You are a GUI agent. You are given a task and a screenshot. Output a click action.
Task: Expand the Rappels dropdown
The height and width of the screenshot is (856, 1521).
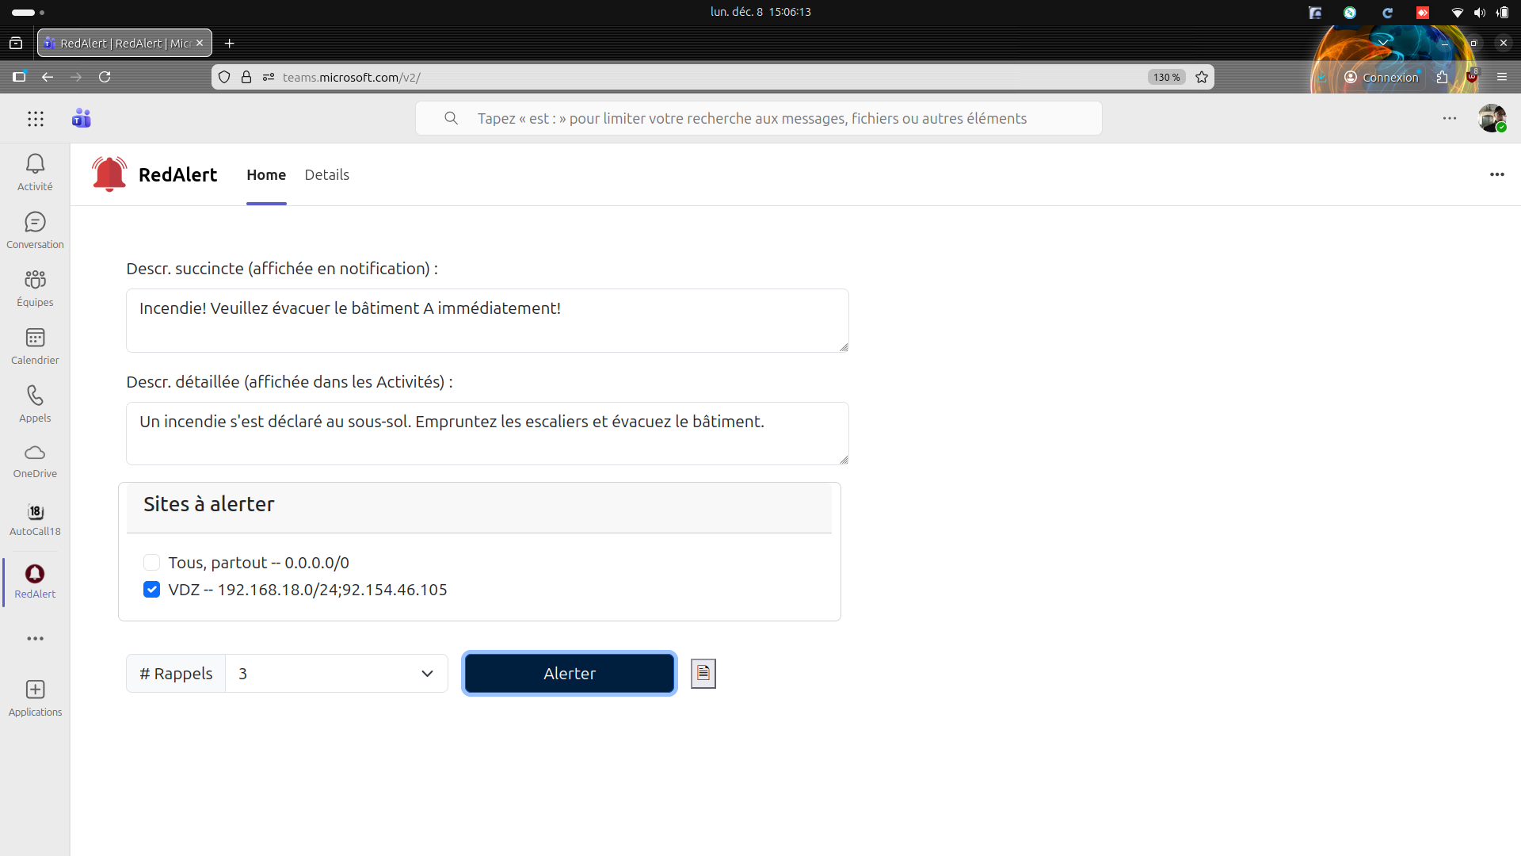tap(337, 674)
